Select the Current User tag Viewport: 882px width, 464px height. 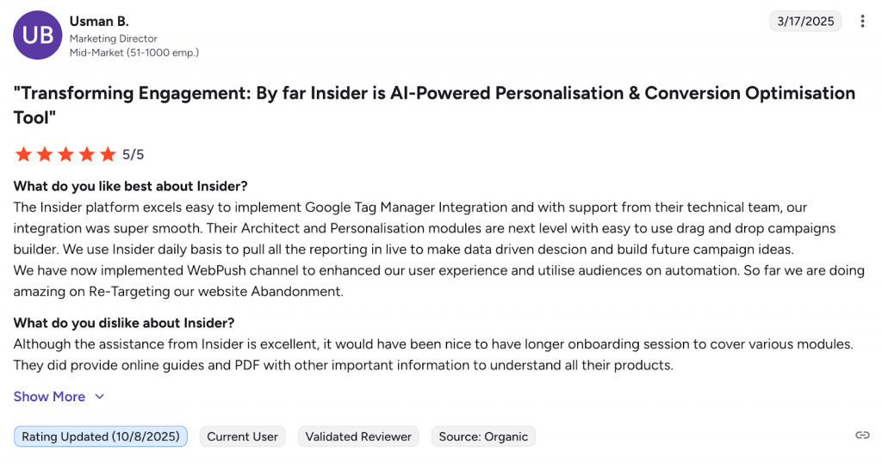click(x=242, y=436)
